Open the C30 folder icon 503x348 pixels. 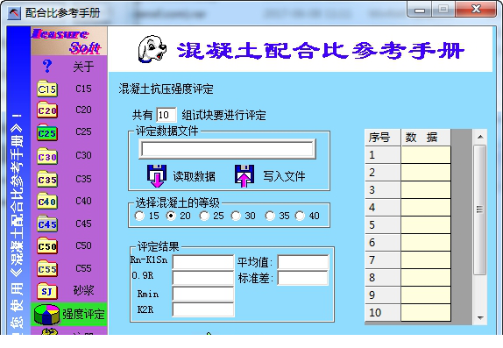[x=47, y=156]
